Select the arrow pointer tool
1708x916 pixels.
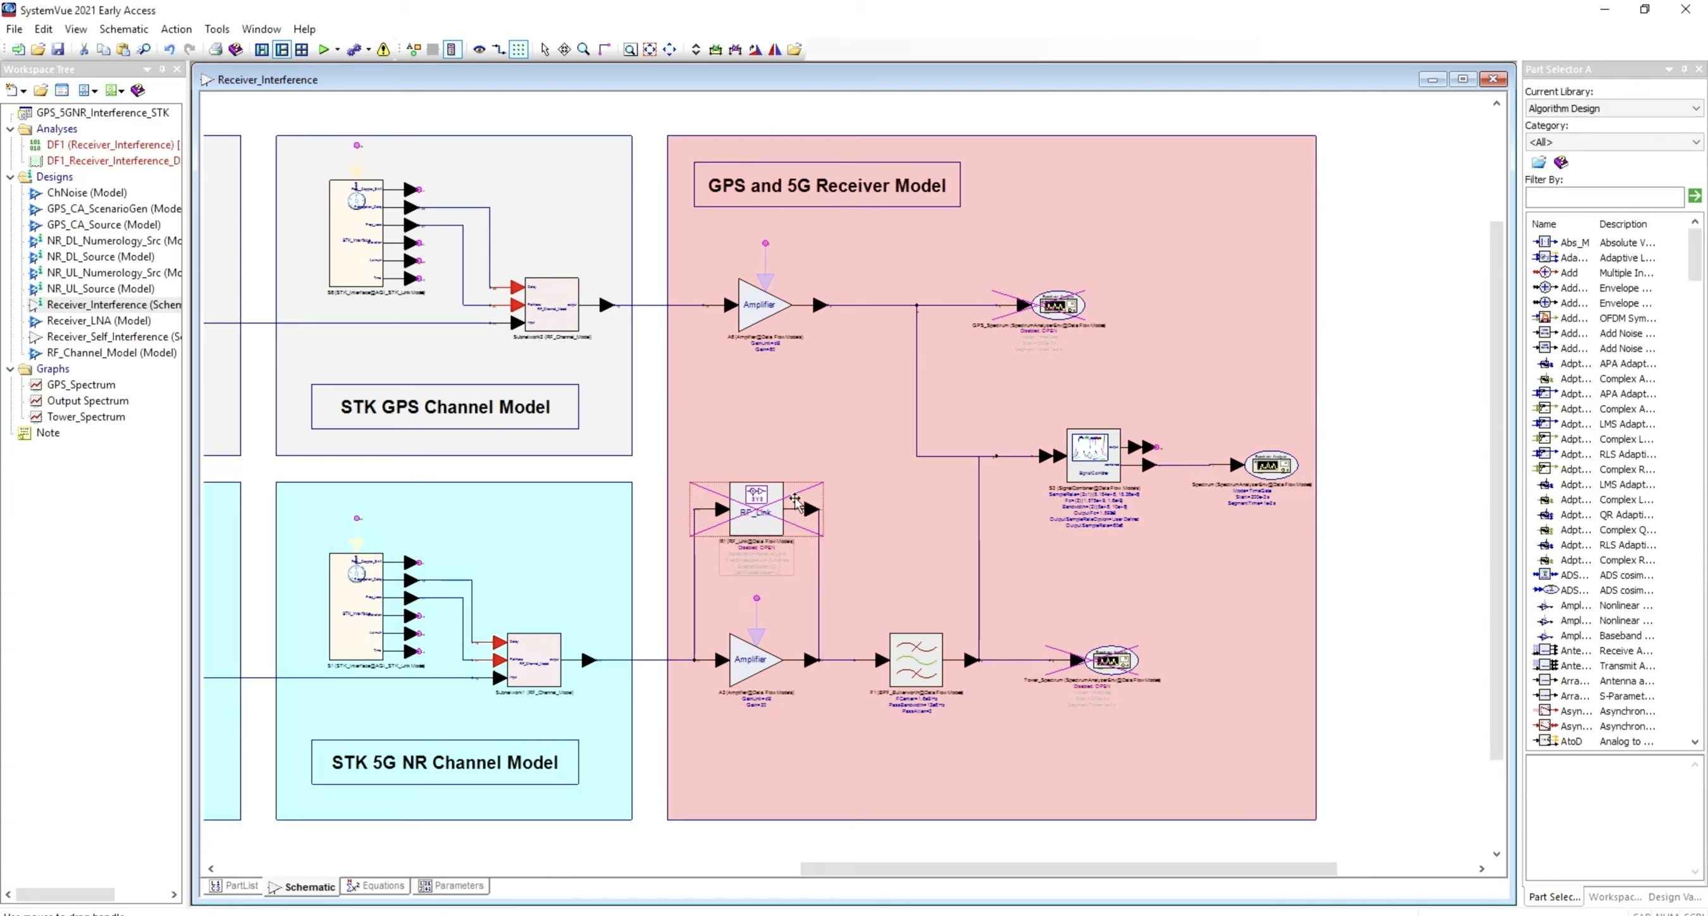(x=545, y=49)
